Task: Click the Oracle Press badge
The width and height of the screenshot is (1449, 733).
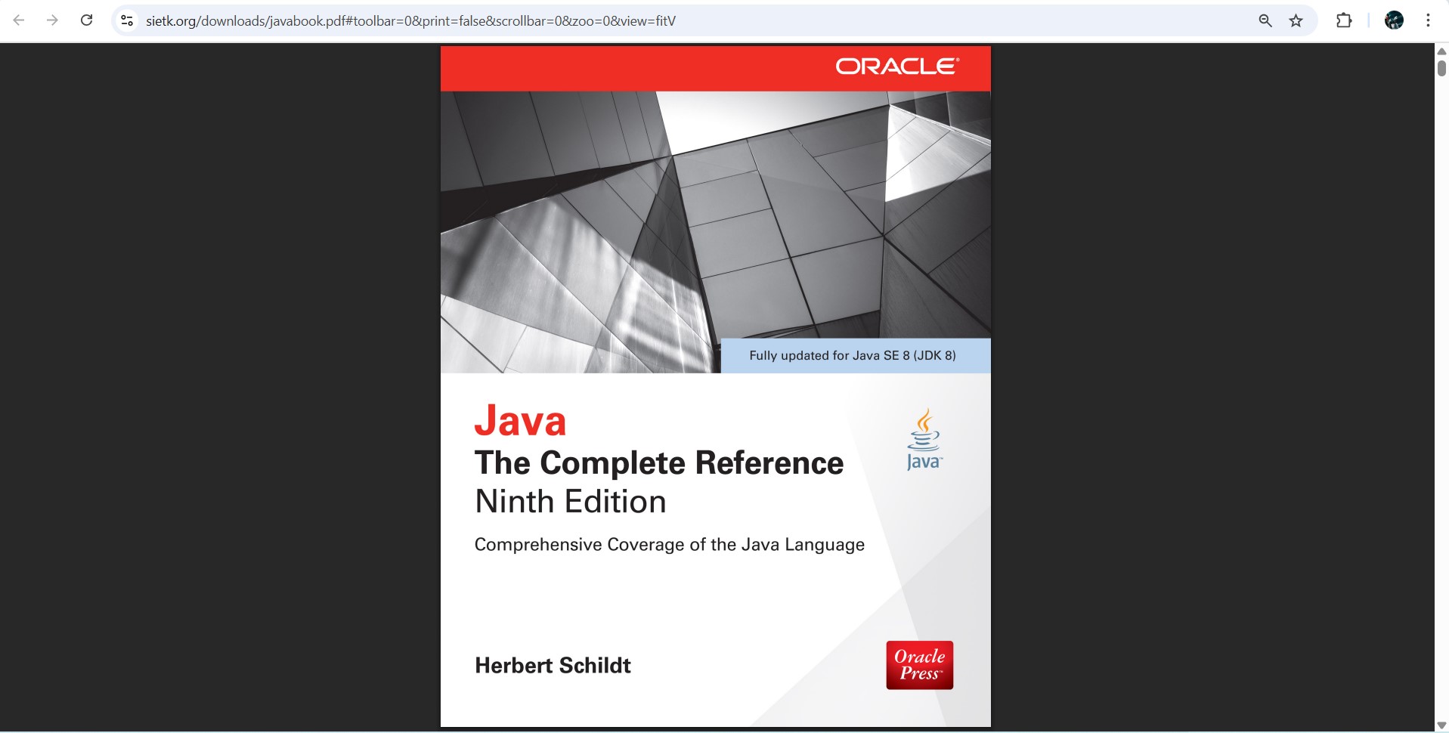Action: click(919, 665)
